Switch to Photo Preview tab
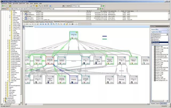The width and height of the screenshot is (171, 108). coord(49,22)
